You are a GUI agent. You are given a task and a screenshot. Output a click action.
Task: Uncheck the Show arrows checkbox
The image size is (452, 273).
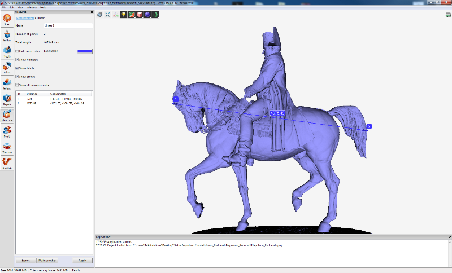pyautogui.click(x=17, y=77)
